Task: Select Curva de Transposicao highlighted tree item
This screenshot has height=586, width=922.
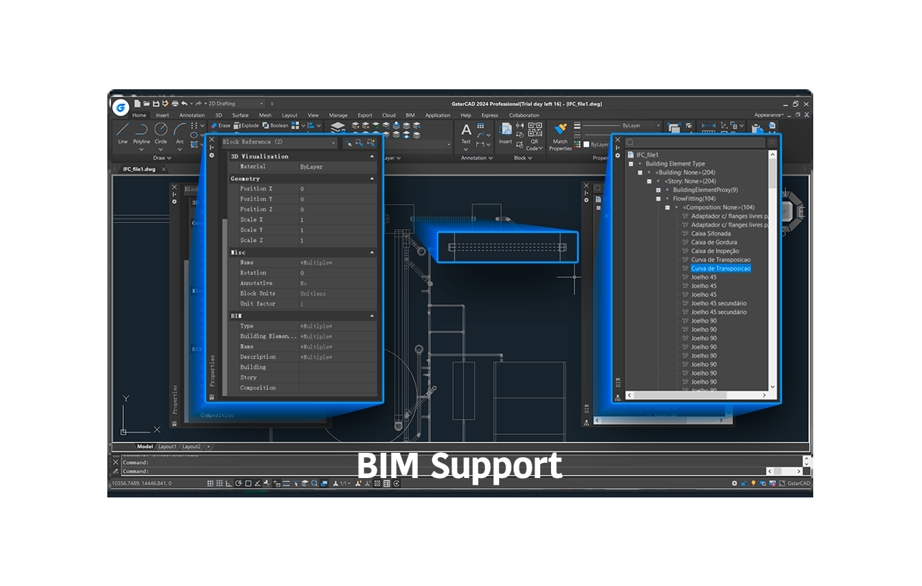Action: (x=720, y=269)
